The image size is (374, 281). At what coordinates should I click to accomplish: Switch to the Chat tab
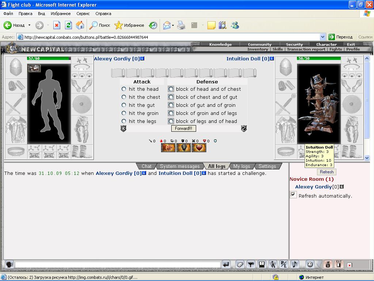click(x=146, y=166)
